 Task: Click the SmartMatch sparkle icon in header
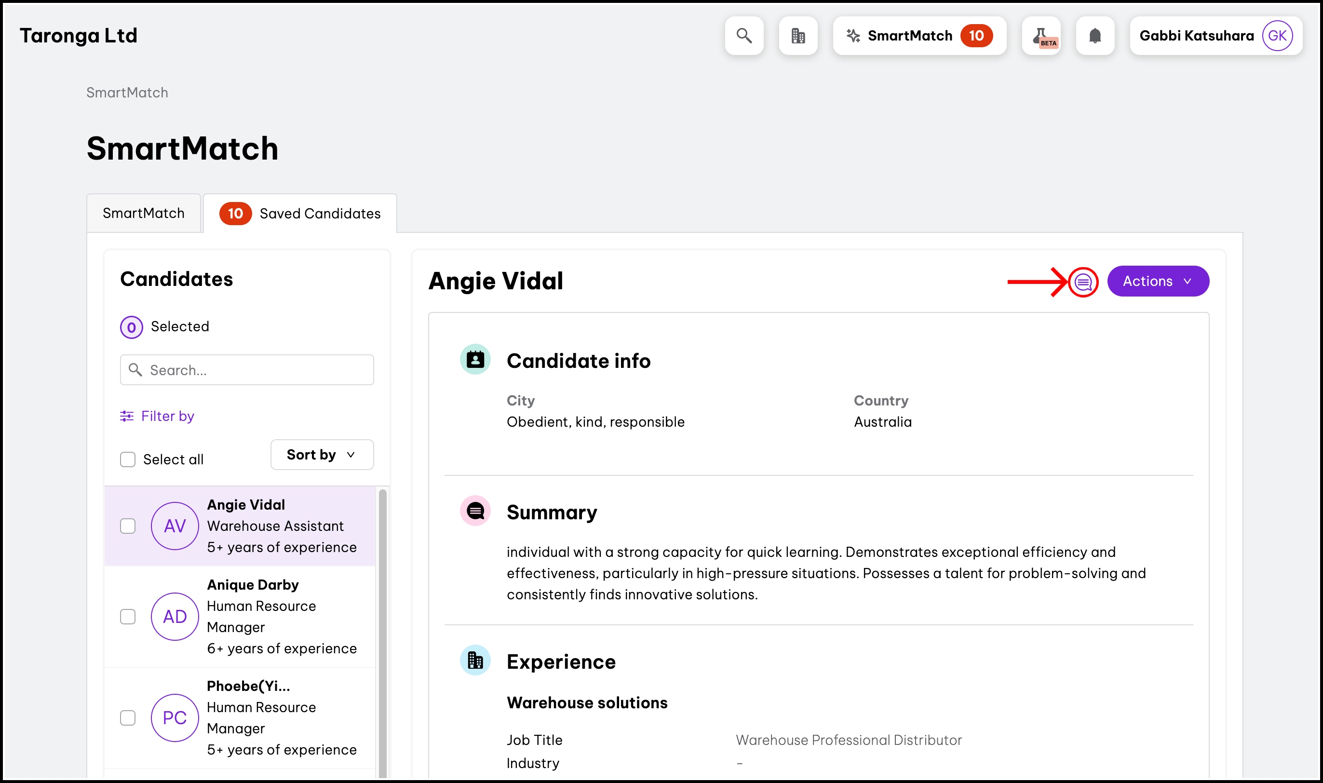[853, 35]
